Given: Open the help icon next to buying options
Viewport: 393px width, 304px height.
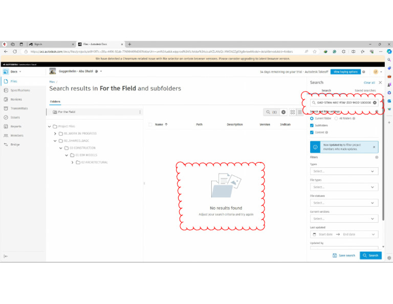Looking at the screenshot, I should click(364, 72).
